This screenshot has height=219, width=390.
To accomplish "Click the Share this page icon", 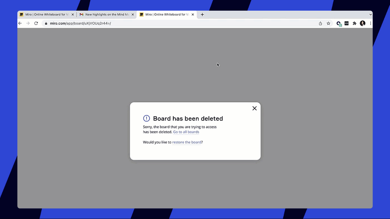I will 320,23.
